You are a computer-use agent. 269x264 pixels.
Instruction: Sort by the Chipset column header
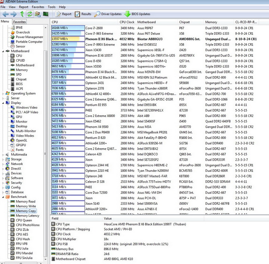pyautogui.click(x=191, y=22)
